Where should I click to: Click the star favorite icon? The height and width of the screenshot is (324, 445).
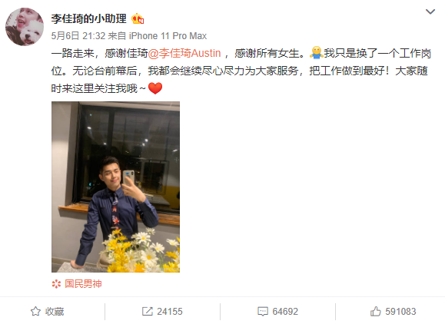[x=35, y=311]
